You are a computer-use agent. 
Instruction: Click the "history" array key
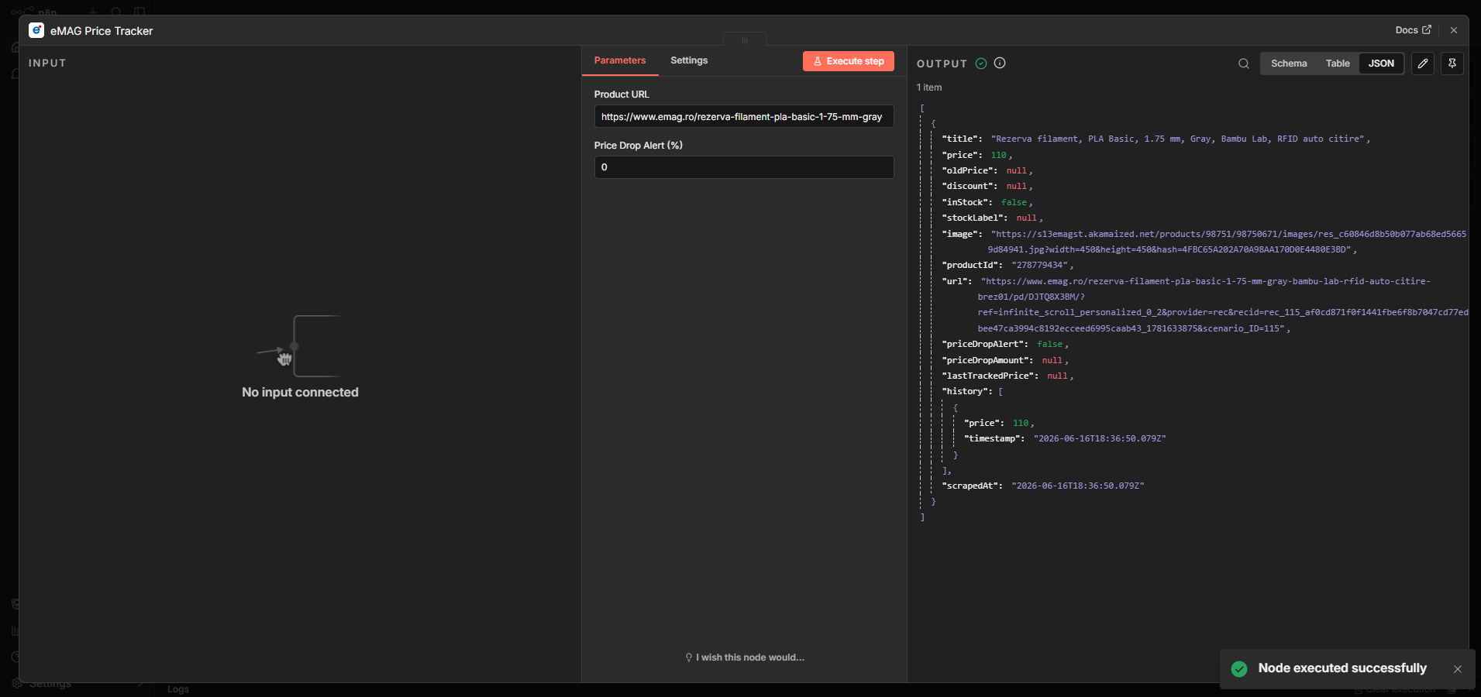pyautogui.click(x=966, y=391)
